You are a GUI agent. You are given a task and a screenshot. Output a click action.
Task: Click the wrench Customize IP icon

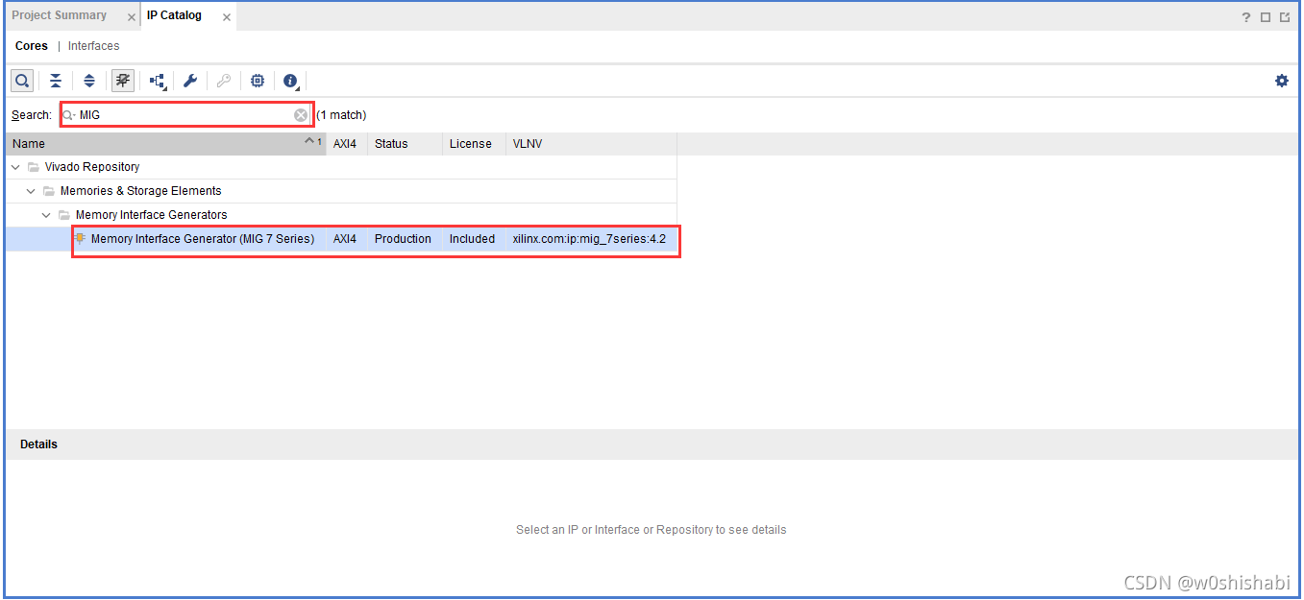coord(190,81)
